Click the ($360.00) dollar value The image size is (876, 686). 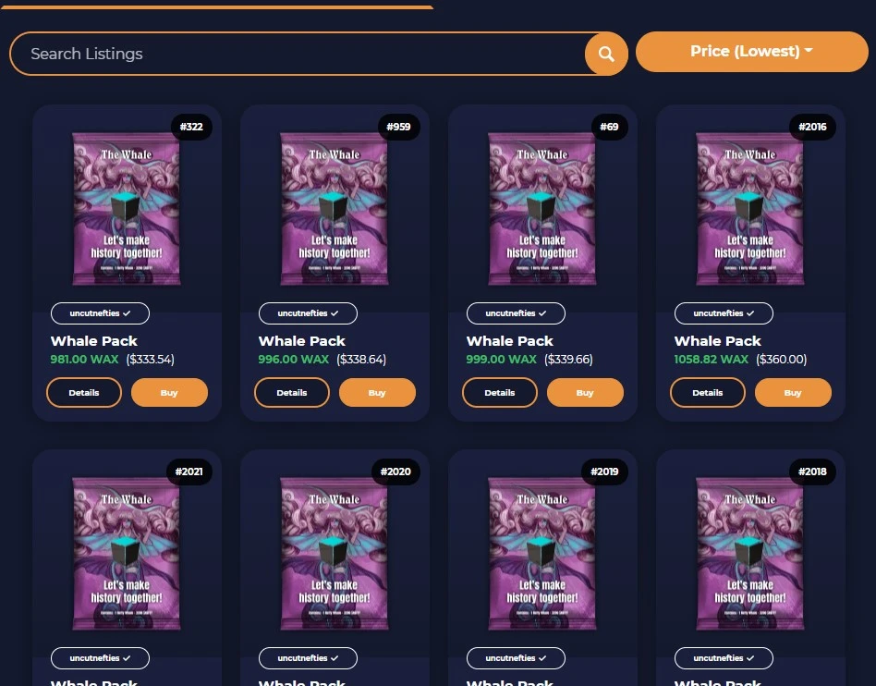click(x=782, y=360)
